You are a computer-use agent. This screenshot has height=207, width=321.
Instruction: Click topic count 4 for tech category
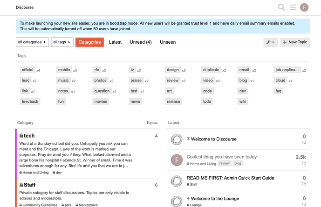[x=156, y=136]
